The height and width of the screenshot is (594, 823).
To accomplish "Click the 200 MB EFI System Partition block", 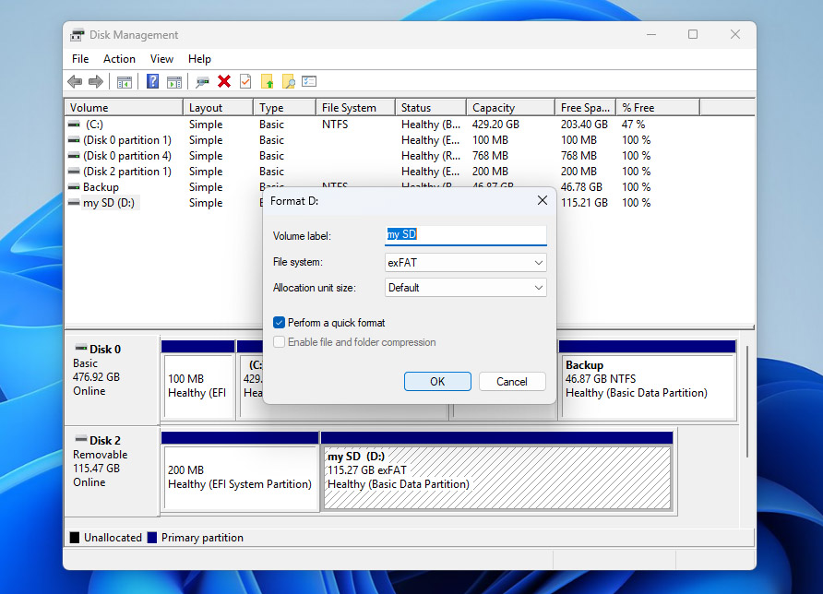I will coord(240,477).
